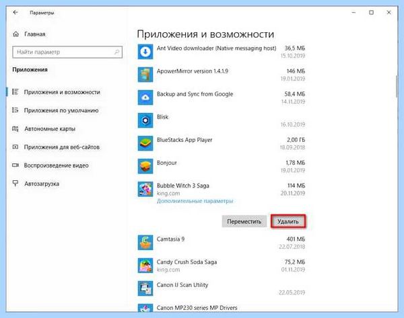Viewport: 404px width, 318px height.
Task: Click the Приложения по умолчанию sidebar icon
Action: pos(15,110)
